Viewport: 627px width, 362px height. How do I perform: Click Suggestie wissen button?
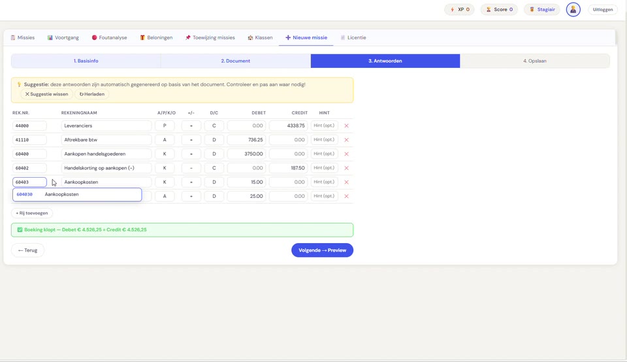(46, 94)
